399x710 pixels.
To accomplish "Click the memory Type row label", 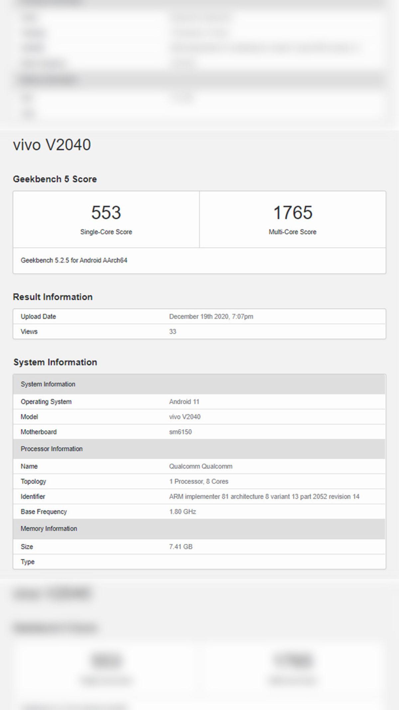I will pos(28,562).
